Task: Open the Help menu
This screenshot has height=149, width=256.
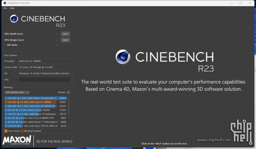Action: (12, 8)
